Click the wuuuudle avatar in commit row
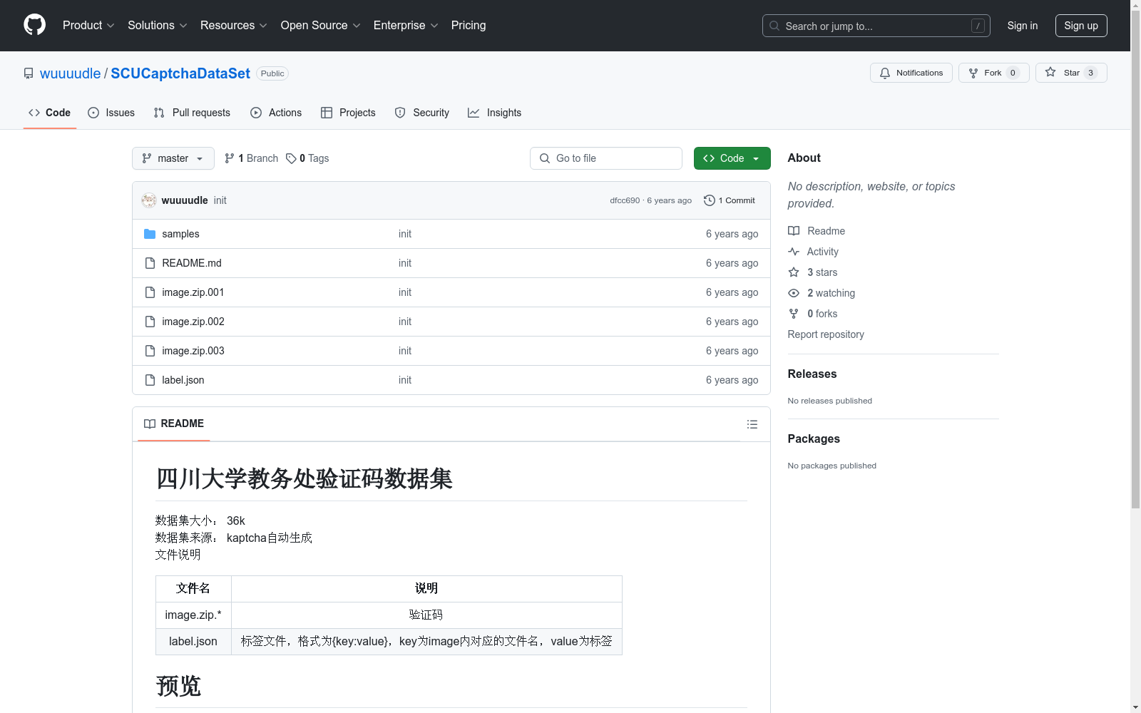The height and width of the screenshot is (713, 1141). tap(149, 200)
